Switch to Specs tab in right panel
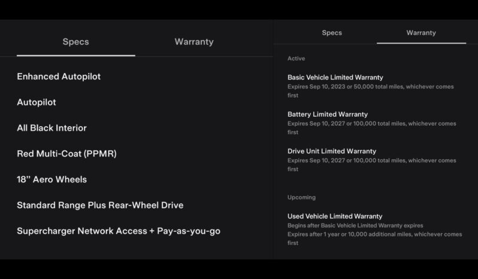This screenshot has width=478, height=279. 332,32
